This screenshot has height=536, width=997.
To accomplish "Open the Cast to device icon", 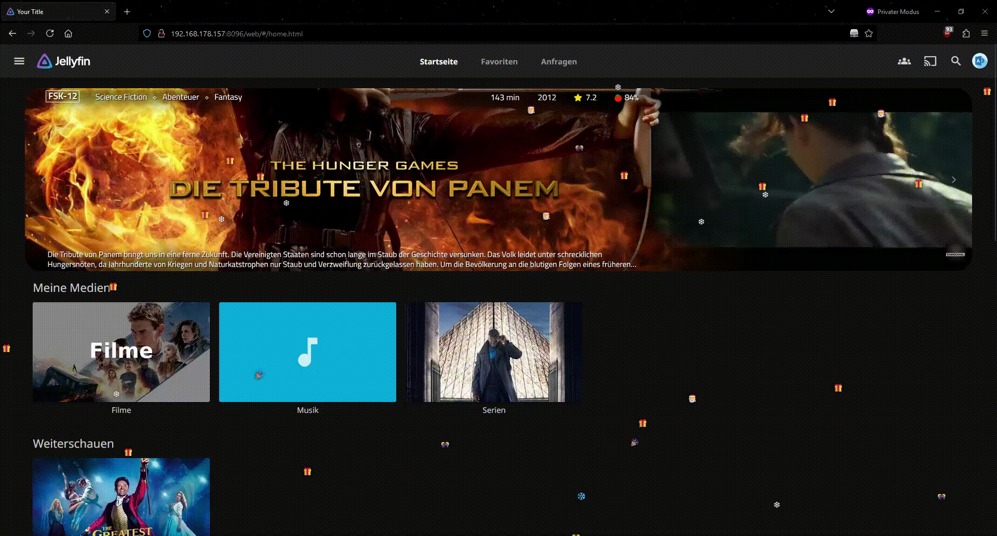I will [930, 61].
